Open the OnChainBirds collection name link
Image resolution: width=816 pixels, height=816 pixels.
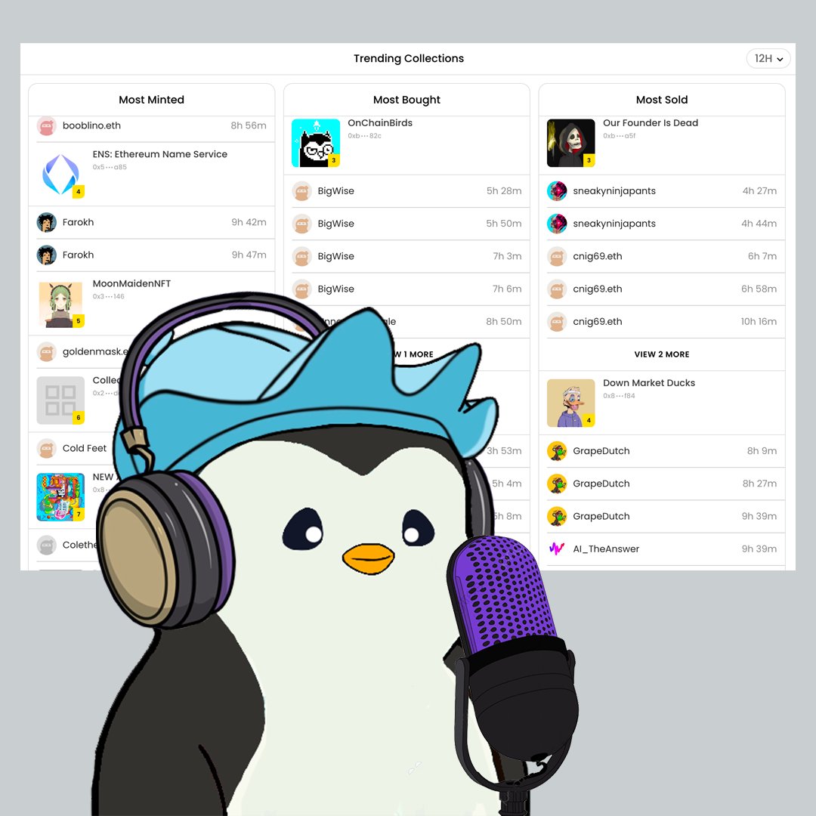380,123
